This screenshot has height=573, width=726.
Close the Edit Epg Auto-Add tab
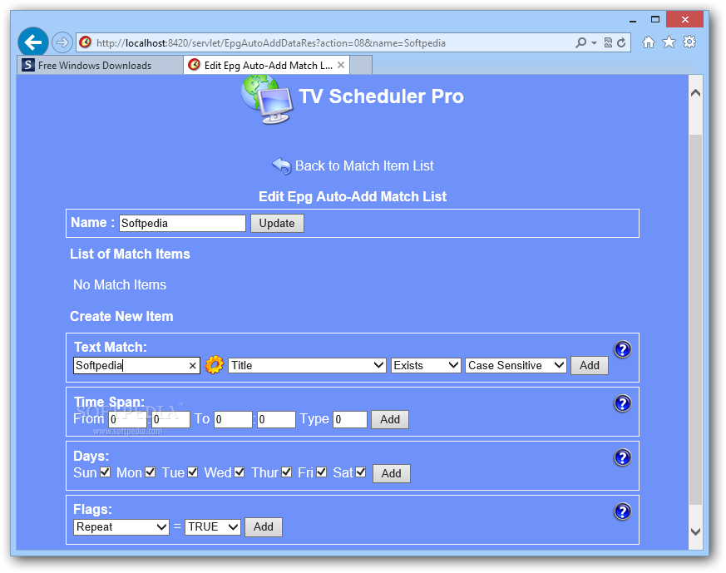coord(341,65)
